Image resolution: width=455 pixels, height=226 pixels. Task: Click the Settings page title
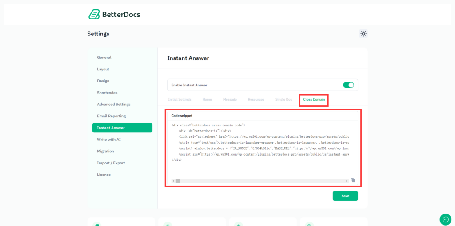98,34
